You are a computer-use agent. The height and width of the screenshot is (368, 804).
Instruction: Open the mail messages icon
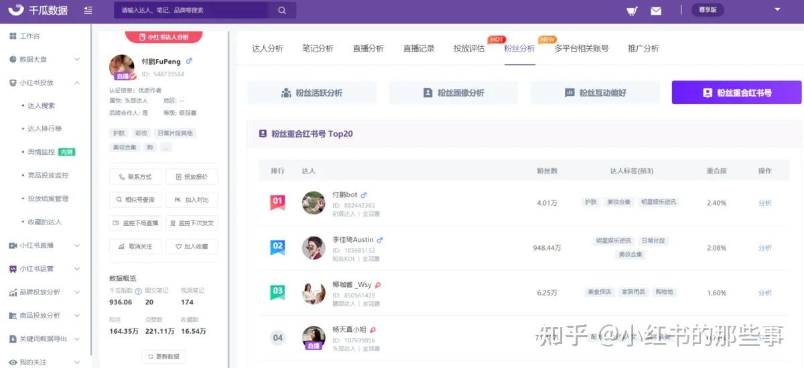tap(656, 11)
